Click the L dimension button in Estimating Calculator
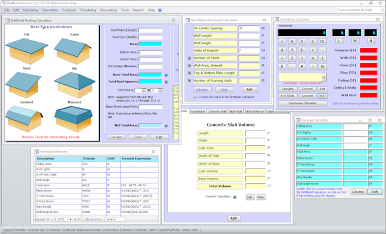 (339, 41)
